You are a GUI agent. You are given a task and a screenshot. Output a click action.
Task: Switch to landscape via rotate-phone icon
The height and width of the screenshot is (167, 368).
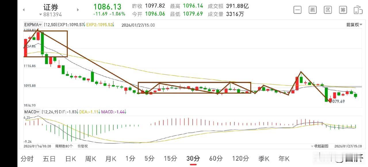(358, 9)
